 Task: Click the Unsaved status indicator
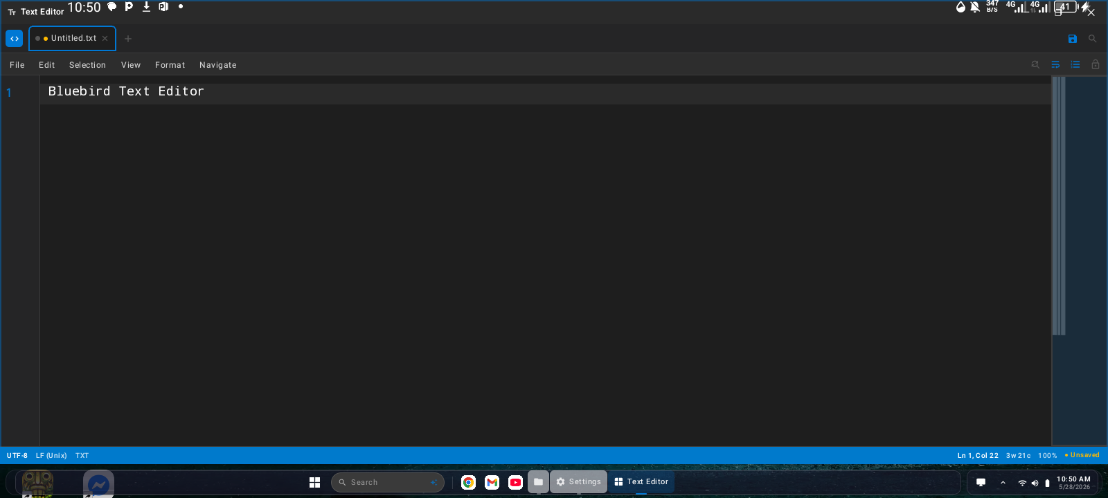coord(1082,455)
